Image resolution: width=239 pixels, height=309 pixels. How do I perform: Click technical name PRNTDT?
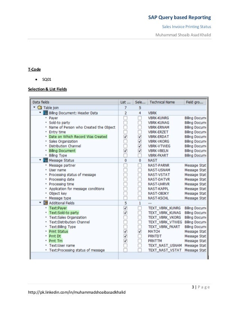click(x=155, y=236)
